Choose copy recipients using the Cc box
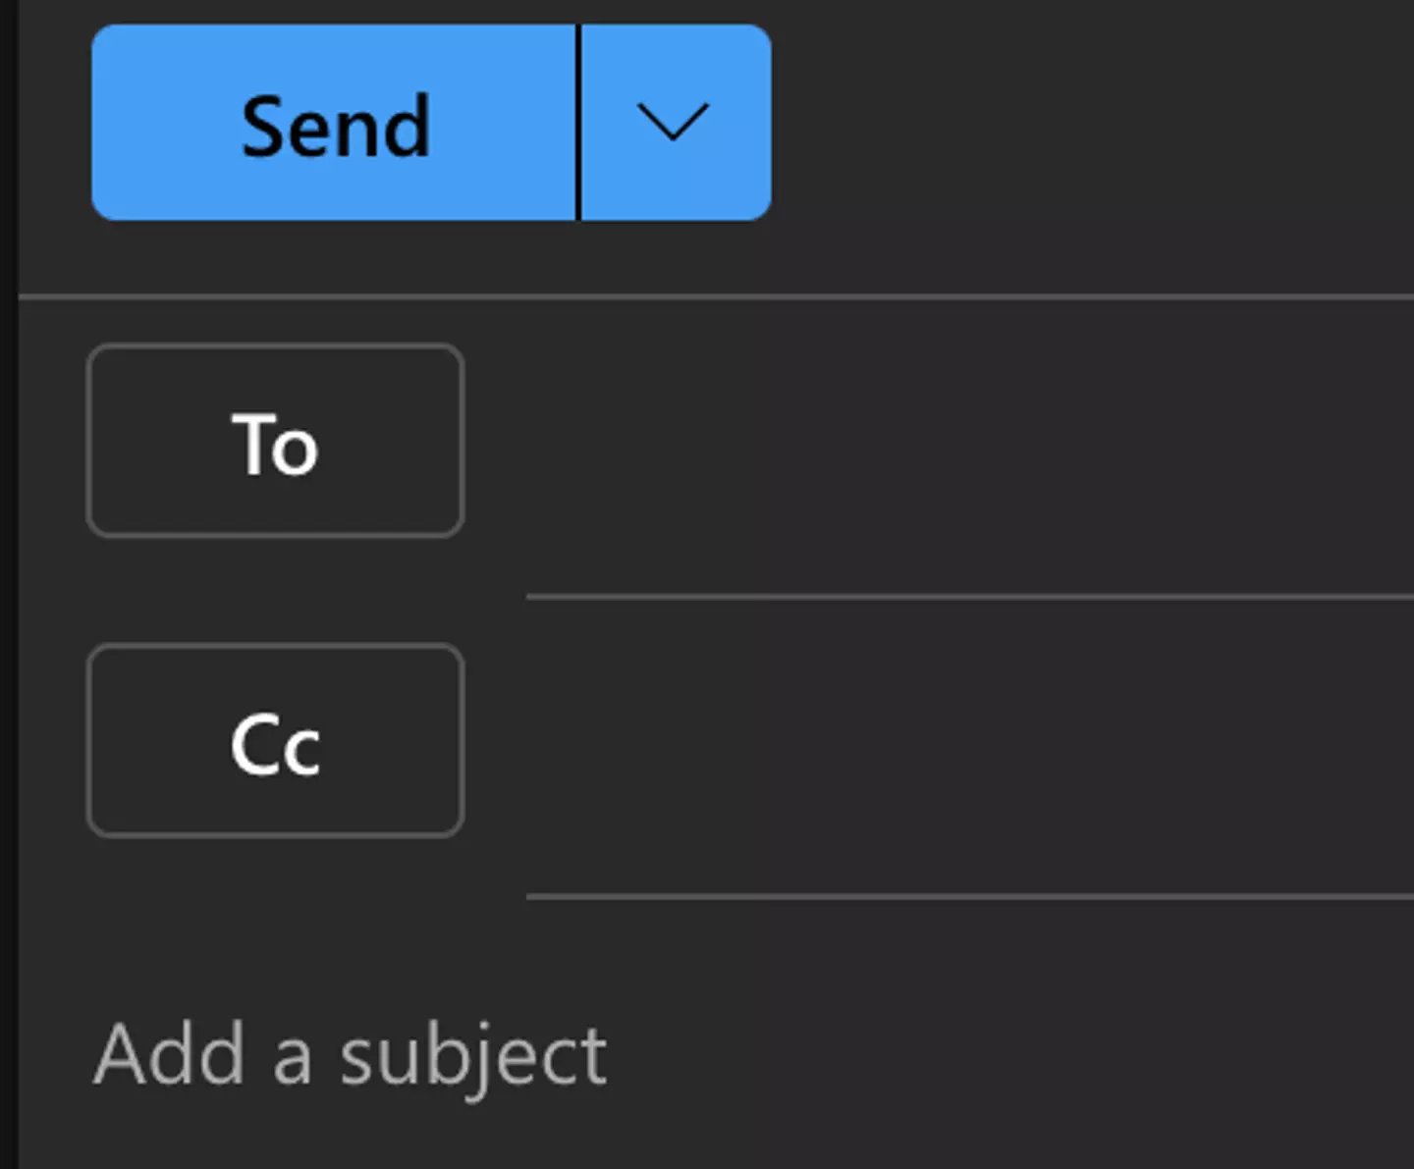1414x1169 pixels. click(x=275, y=741)
